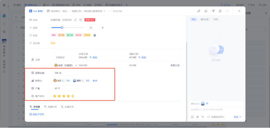Click 项目登记备案阶段 in the breadcrumb

[93, 11]
